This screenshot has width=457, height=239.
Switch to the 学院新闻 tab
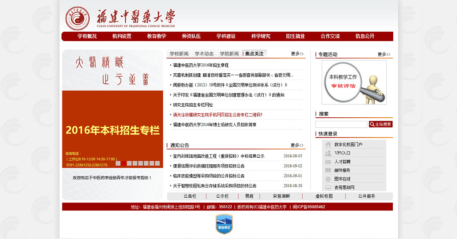(229, 54)
